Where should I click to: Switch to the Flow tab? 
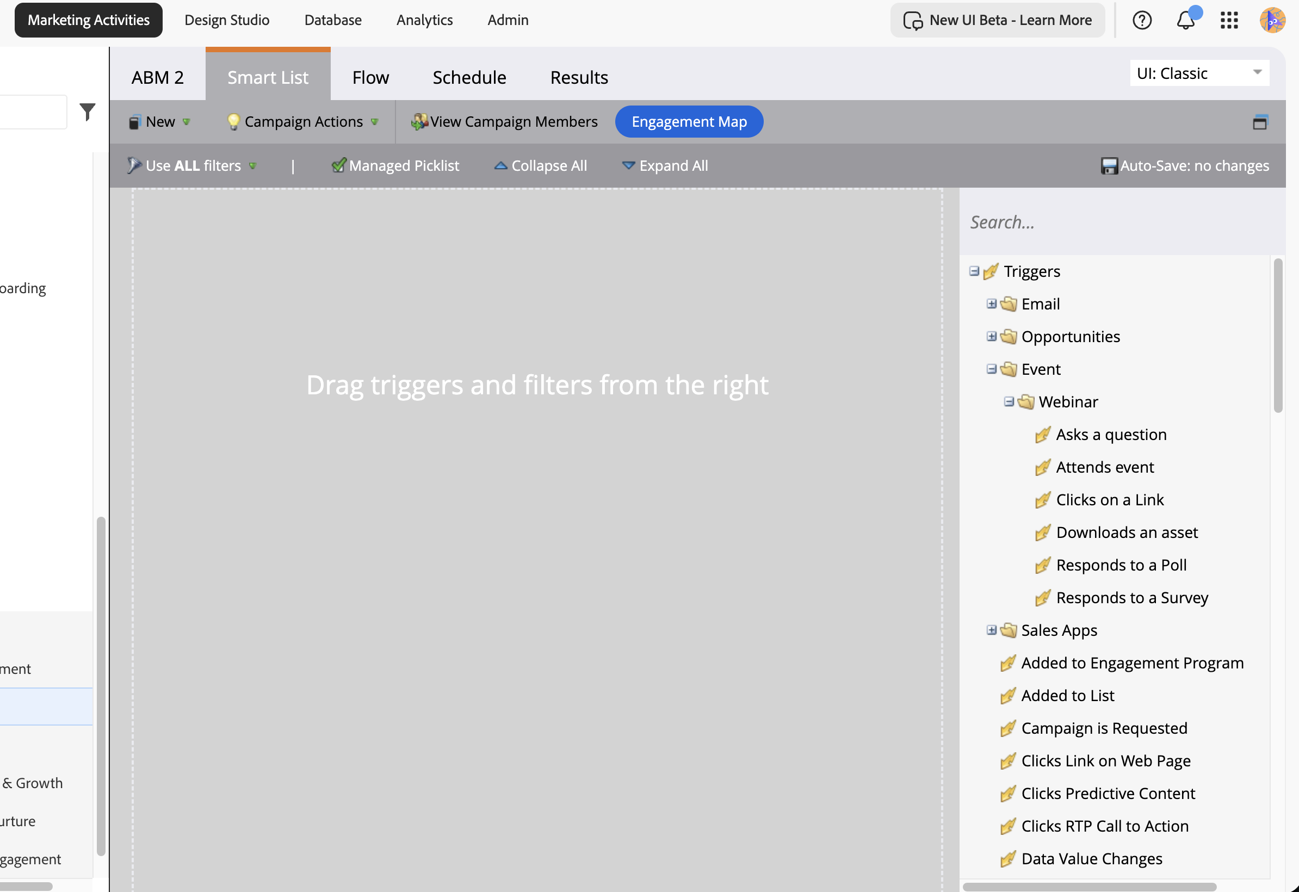(370, 77)
